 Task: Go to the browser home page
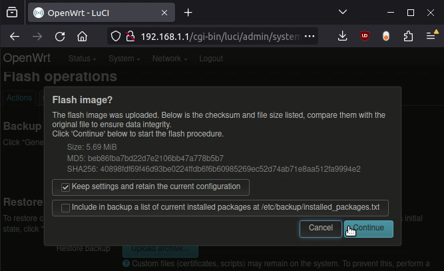(82, 37)
